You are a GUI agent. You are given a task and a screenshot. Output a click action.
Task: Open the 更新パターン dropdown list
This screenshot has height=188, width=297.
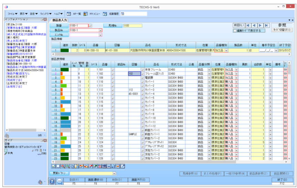coord(114,174)
